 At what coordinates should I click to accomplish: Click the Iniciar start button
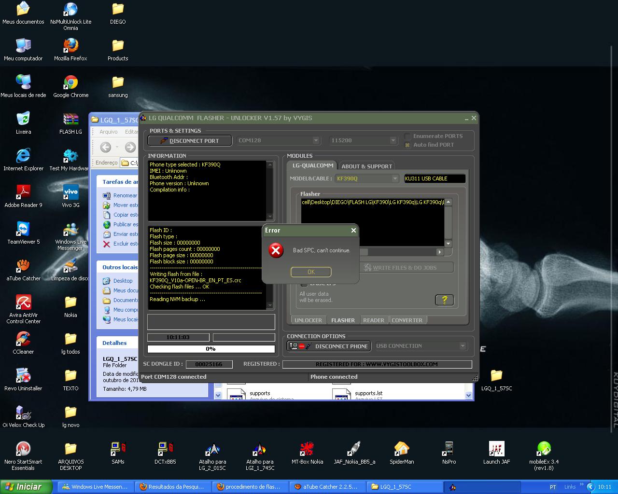point(26,487)
